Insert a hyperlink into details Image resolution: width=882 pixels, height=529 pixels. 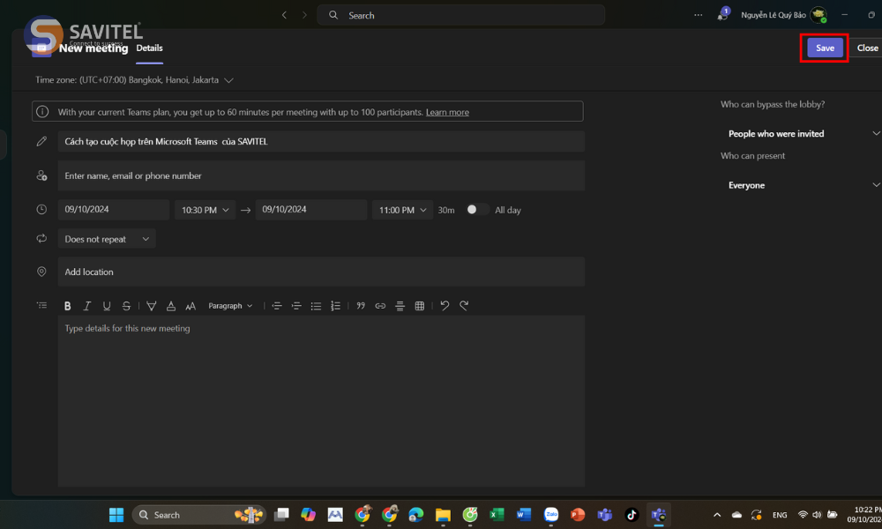pyautogui.click(x=380, y=306)
